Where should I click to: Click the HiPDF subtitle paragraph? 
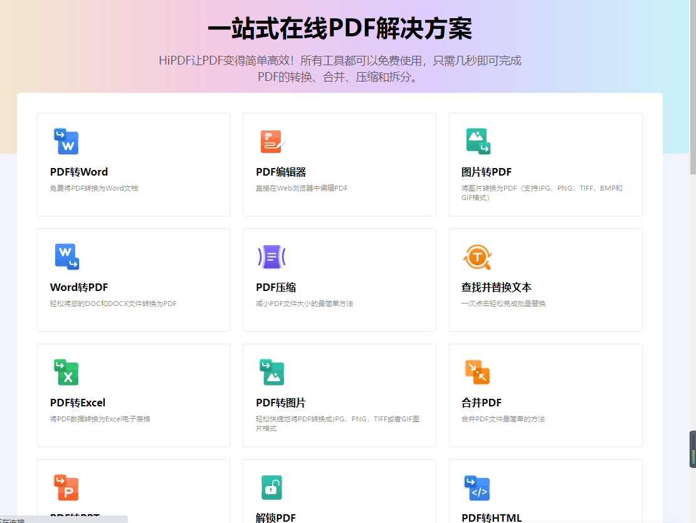340,68
